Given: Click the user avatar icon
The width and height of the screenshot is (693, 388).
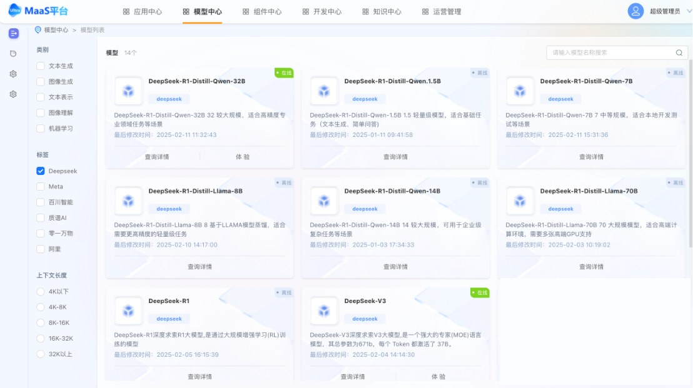Looking at the screenshot, I should [x=635, y=11].
